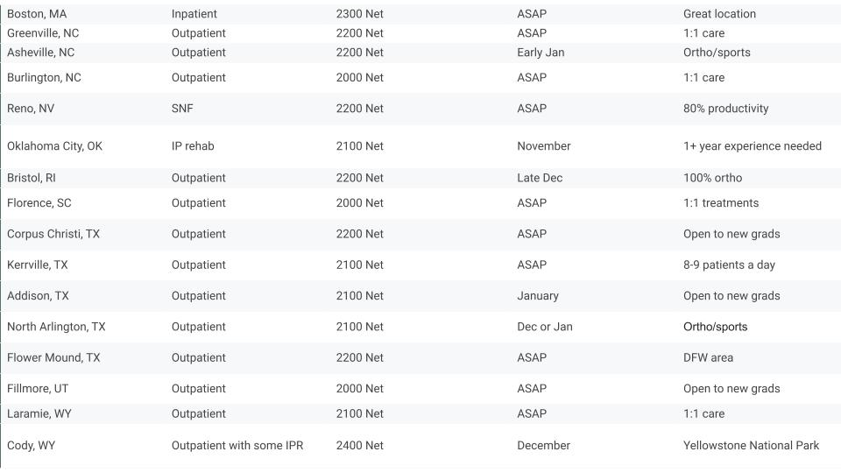841x473 pixels.
Task: Click the IP rehab setting cell
Action: click(193, 146)
